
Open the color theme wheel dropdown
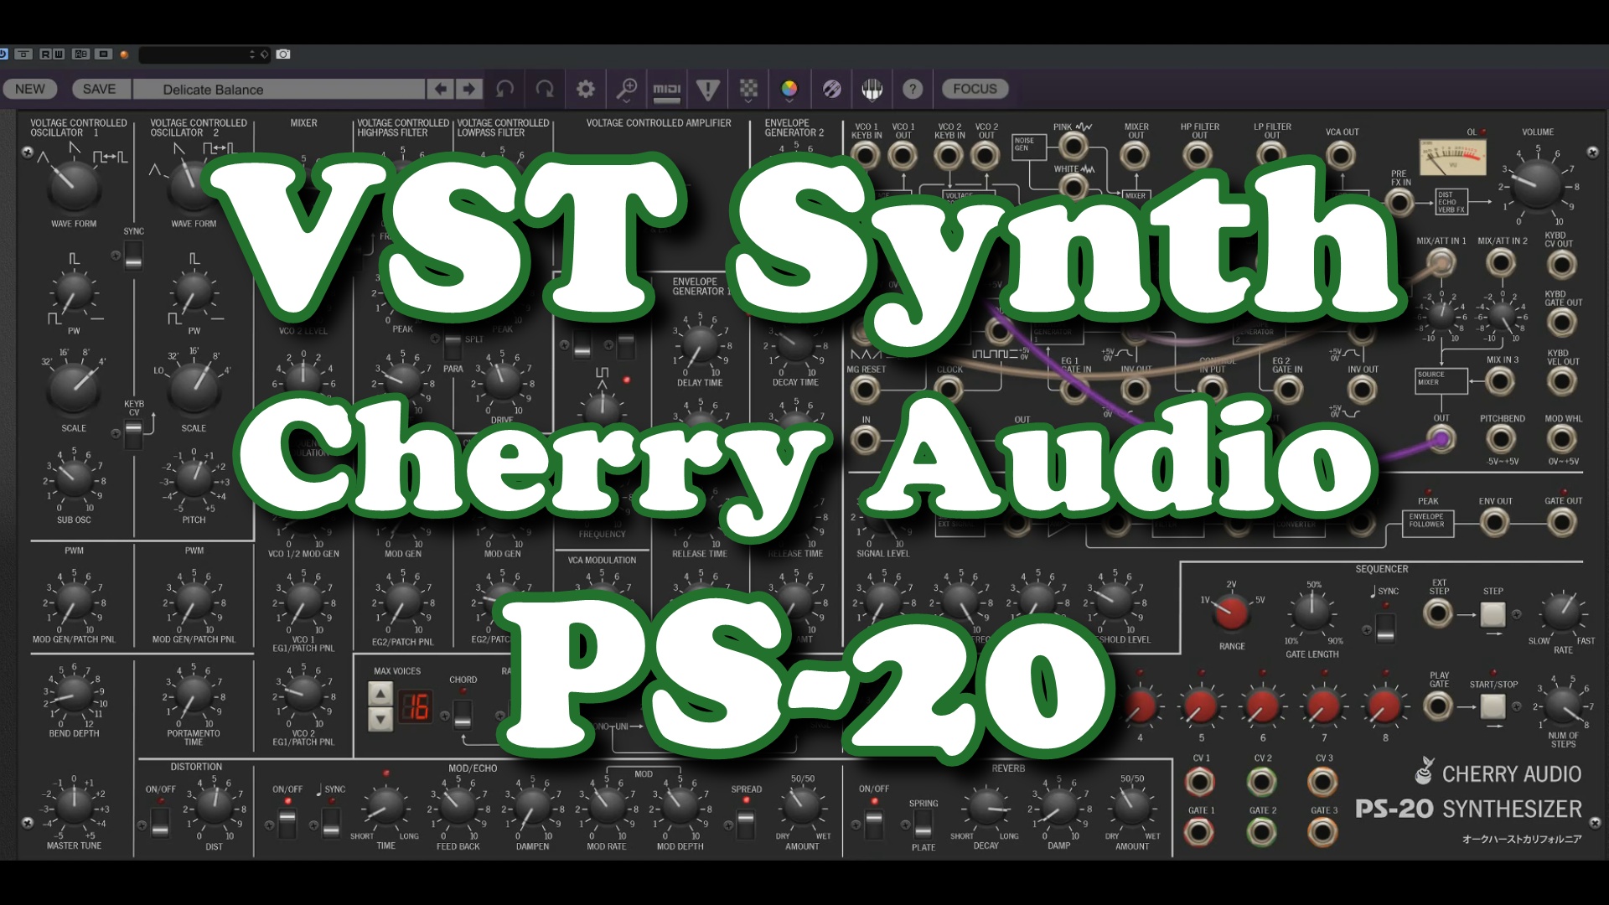(789, 89)
